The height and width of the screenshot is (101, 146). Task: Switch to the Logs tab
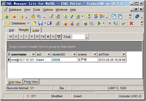pyautogui.click(x=36, y=30)
